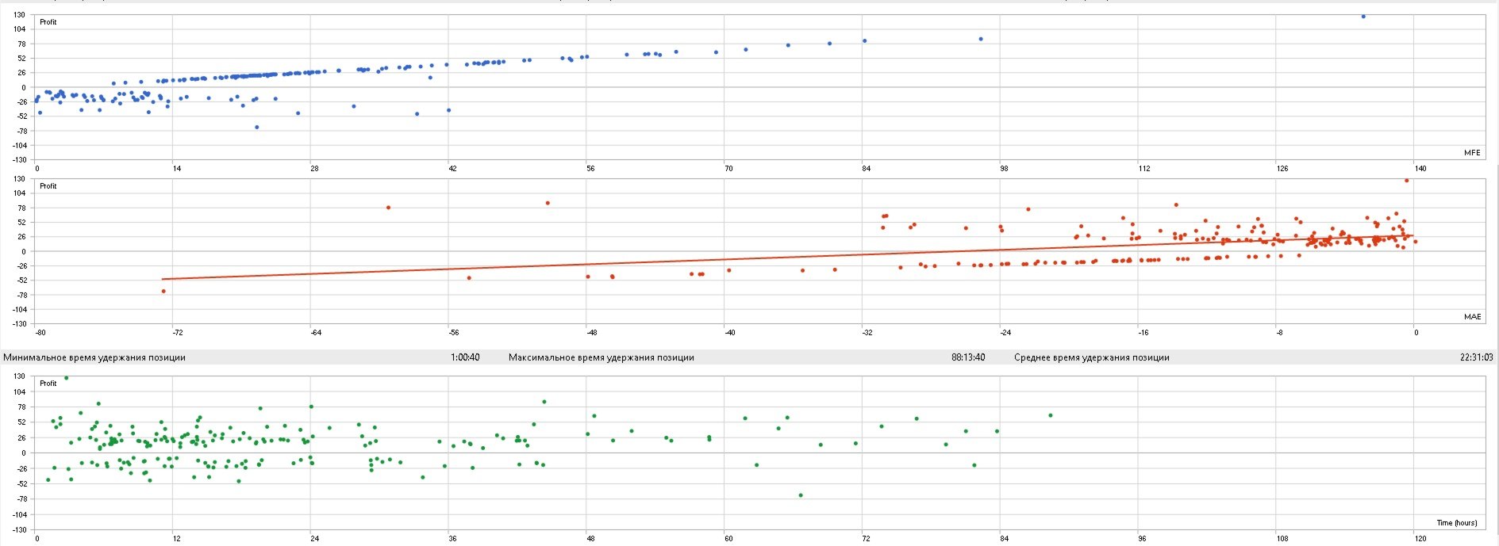The image size is (1499, 546).
Task: Click the Profit label in the green time chart
Action: [48, 384]
